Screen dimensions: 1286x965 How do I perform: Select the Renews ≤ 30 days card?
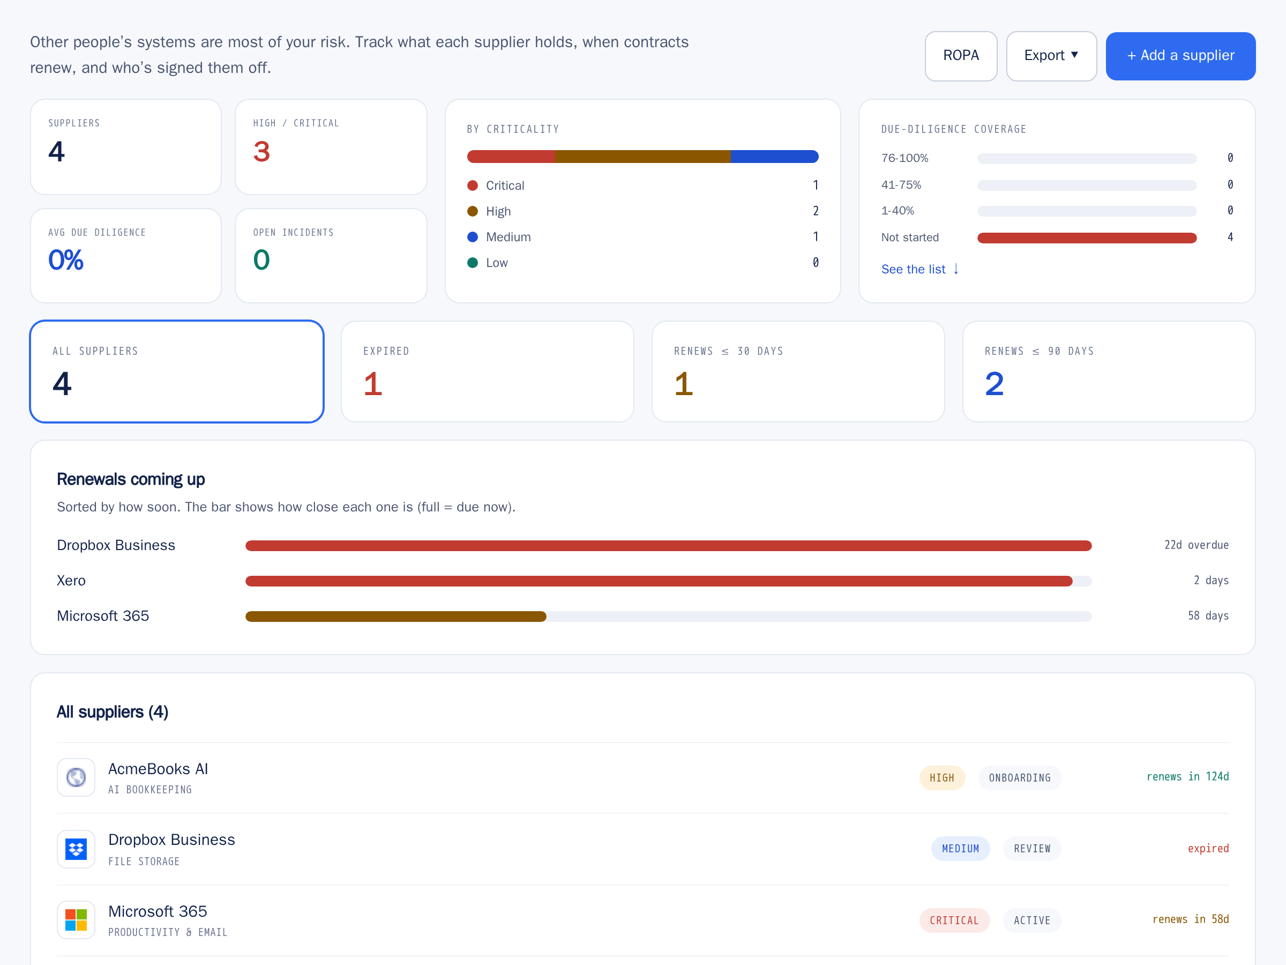point(798,371)
